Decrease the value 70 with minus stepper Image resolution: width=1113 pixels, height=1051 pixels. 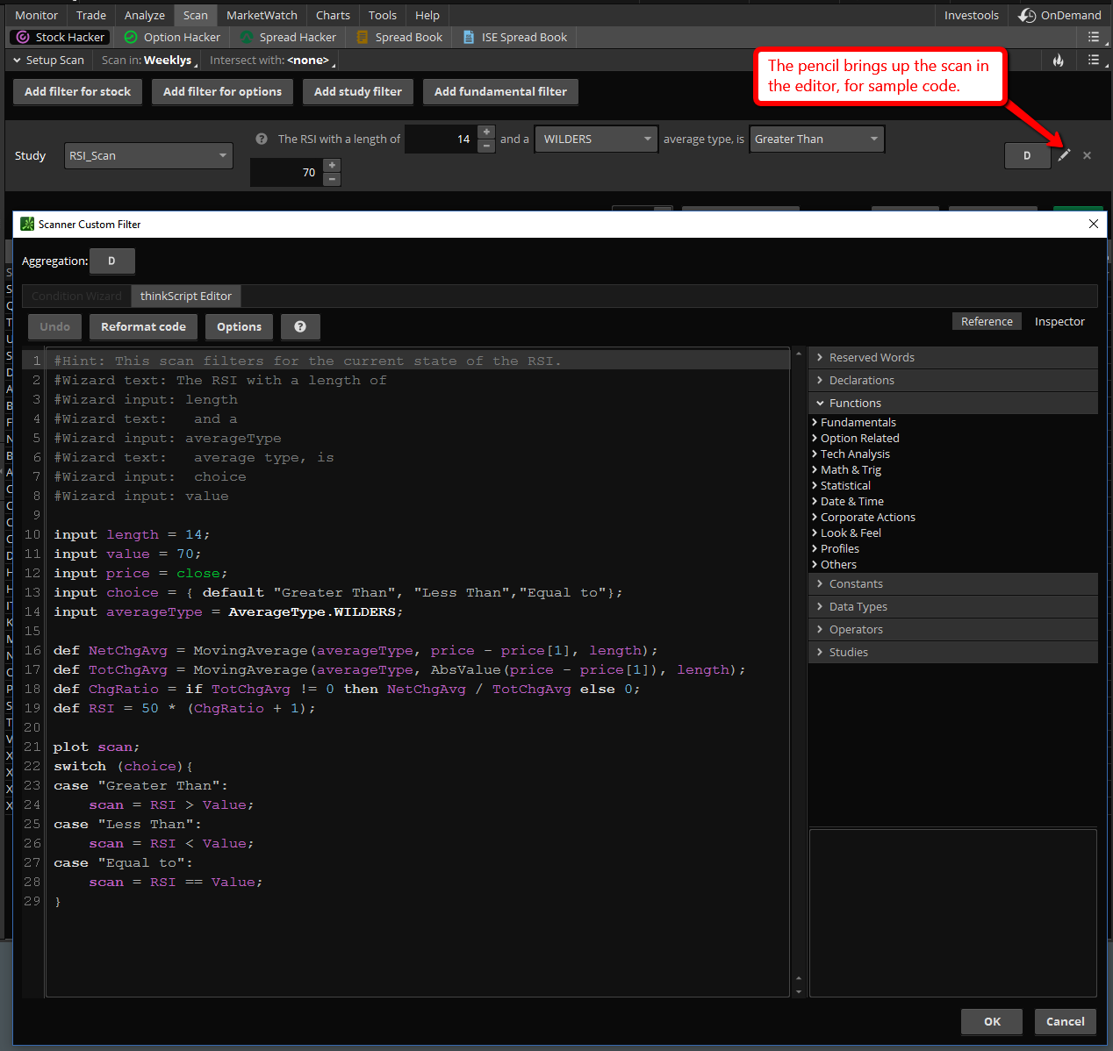click(x=332, y=179)
